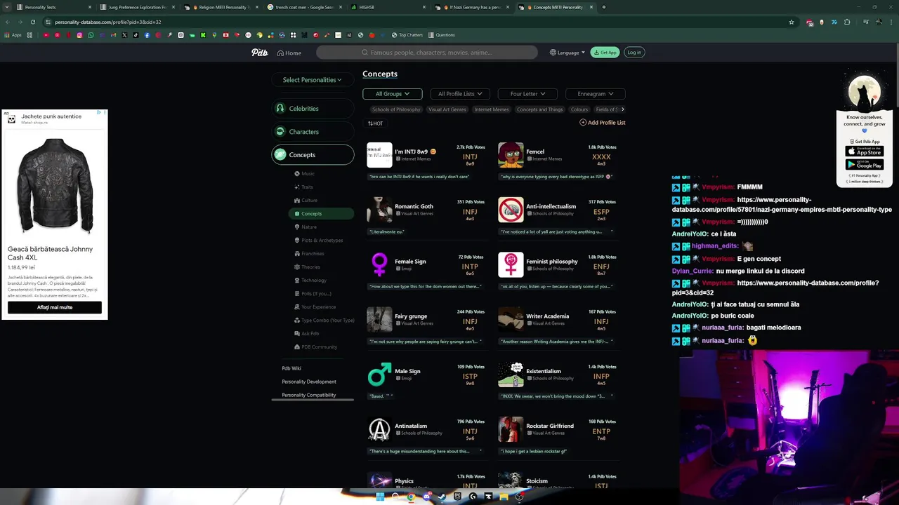Click the purple Female Sign icon

coord(379,264)
